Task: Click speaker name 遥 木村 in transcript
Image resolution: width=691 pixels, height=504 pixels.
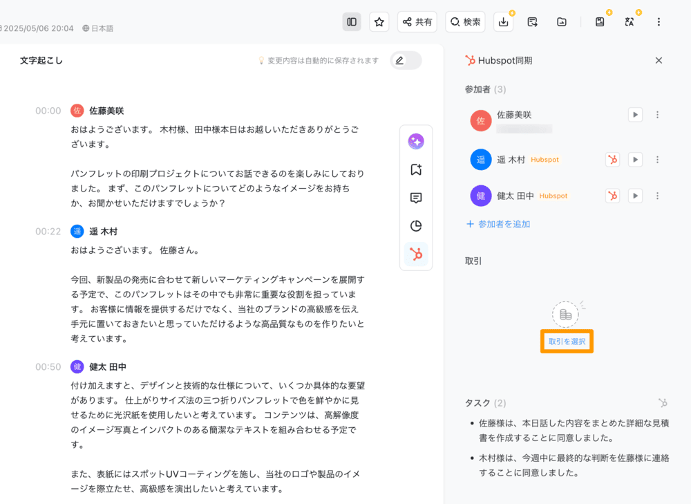Action: [x=104, y=232]
